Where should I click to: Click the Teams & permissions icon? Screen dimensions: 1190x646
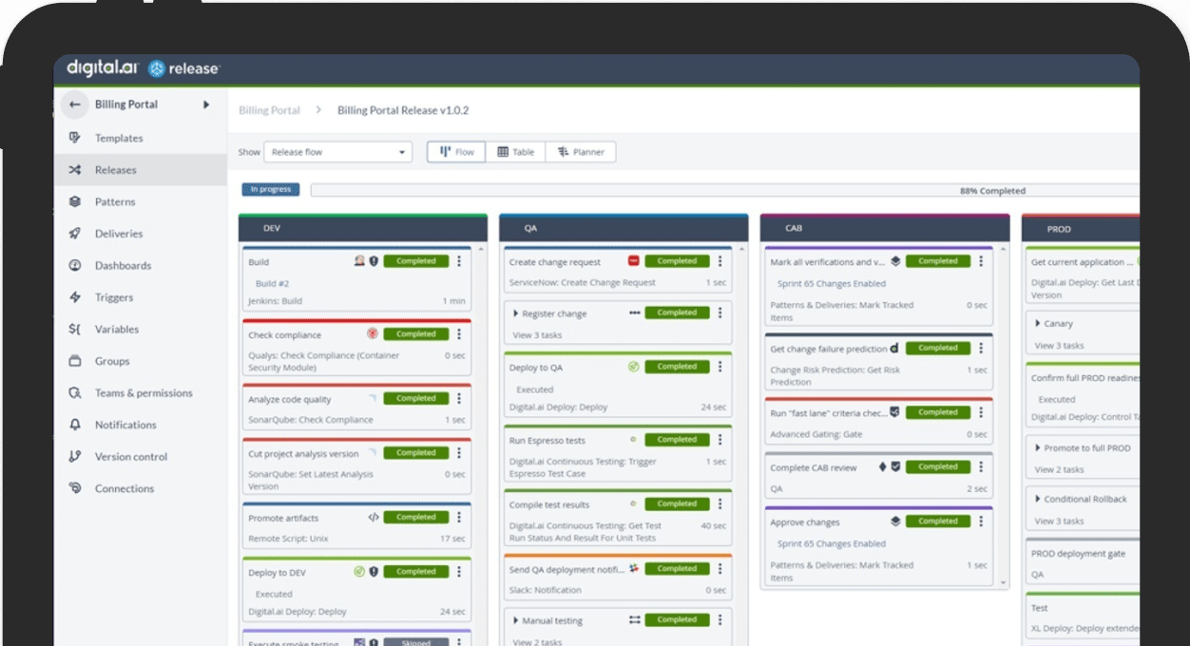[75, 393]
